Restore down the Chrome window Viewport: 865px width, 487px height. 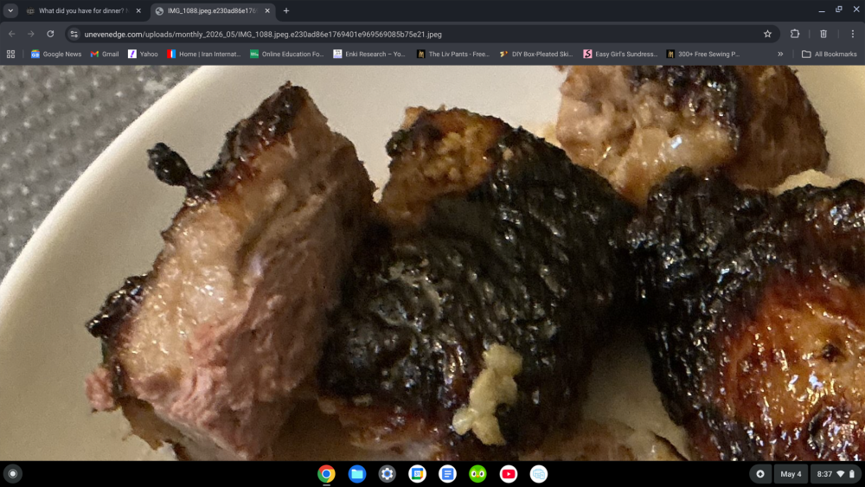(x=839, y=10)
